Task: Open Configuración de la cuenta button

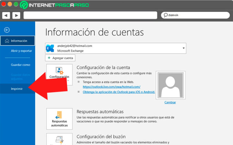Action: (59, 74)
